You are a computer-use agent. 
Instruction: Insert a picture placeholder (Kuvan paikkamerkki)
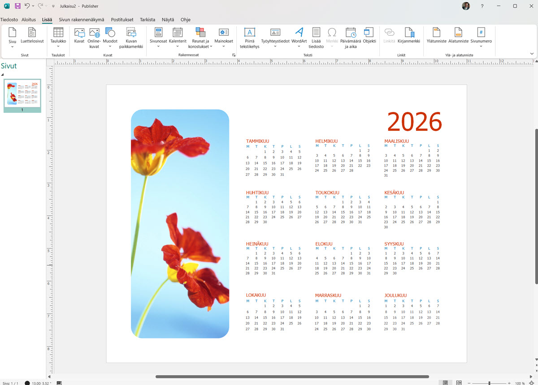click(131, 38)
